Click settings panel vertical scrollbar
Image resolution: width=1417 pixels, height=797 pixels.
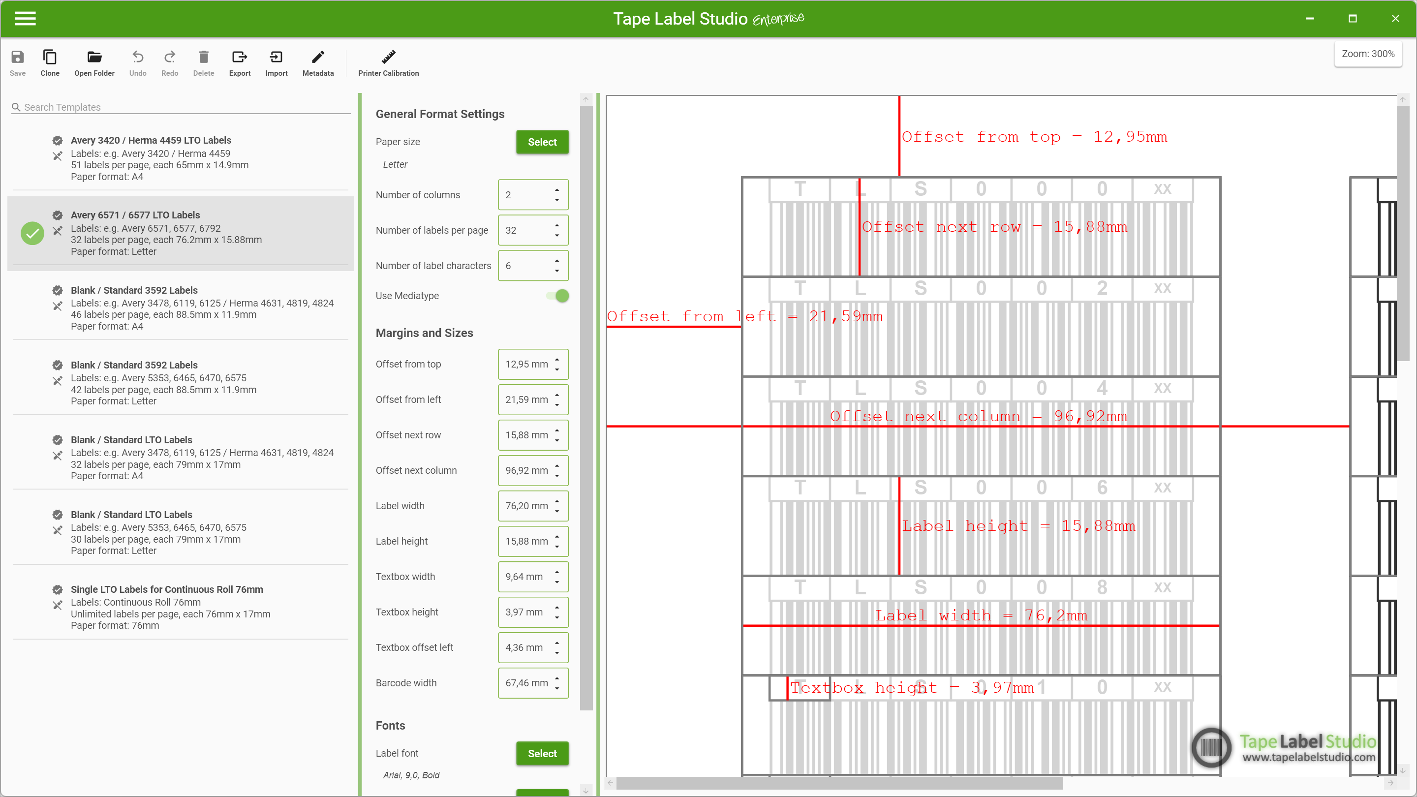pyautogui.click(x=586, y=407)
